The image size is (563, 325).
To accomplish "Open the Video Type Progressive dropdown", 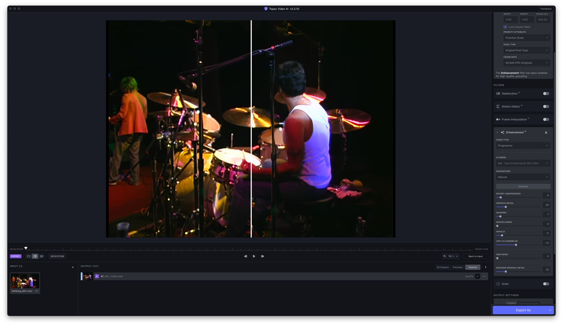I will (523, 146).
